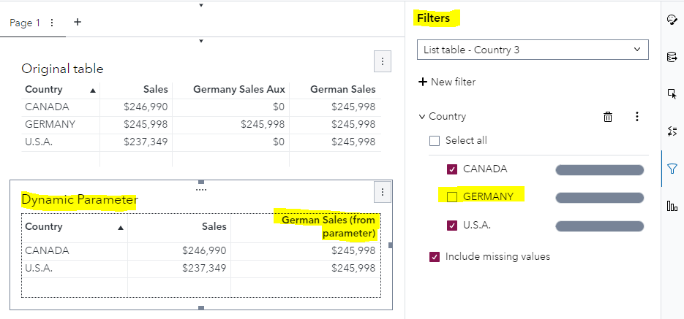Toggle the Include missing values checkbox
684x319 pixels.
point(435,256)
